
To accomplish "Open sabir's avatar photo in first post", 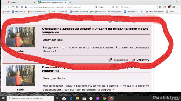I will pos(20,37).
